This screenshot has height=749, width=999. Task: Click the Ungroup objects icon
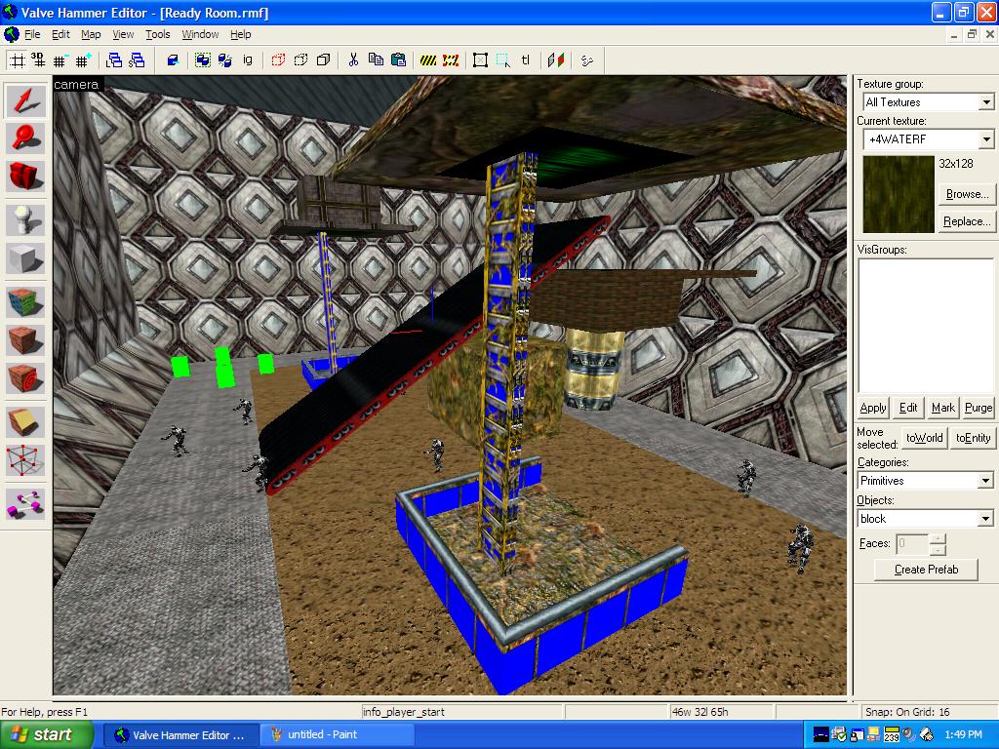point(225,60)
